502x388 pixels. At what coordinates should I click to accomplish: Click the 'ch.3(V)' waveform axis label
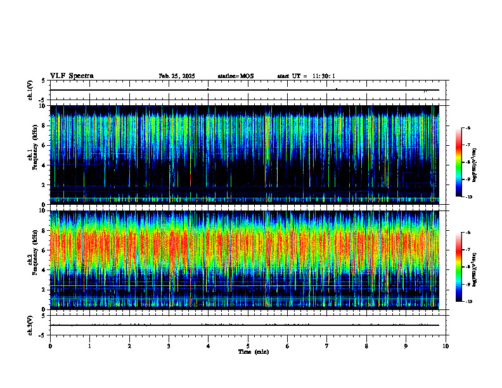30,325
